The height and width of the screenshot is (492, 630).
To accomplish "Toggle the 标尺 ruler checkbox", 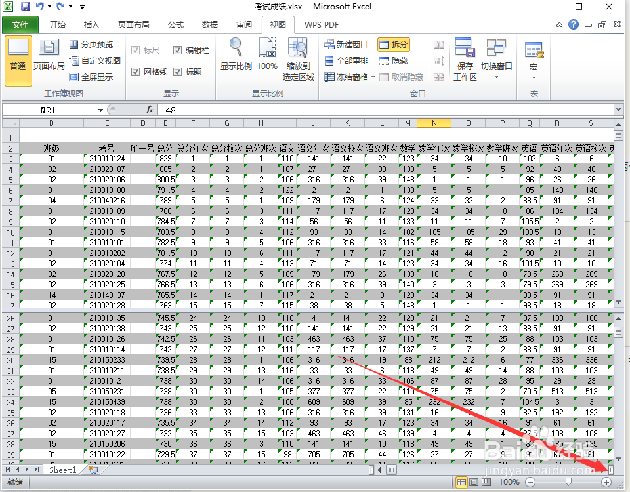I will click(x=135, y=51).
